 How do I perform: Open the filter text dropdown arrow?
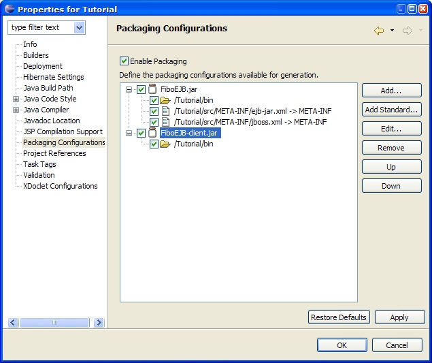coord(80,28)
